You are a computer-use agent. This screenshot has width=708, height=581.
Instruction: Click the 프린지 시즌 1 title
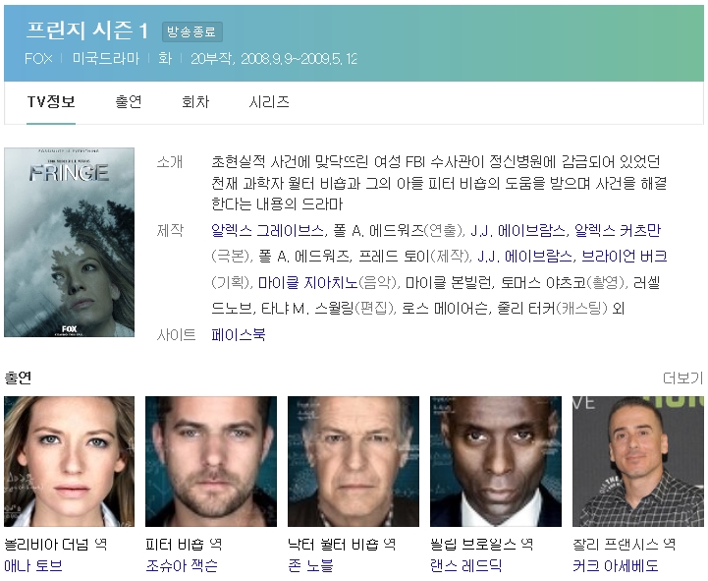(88, 31)
